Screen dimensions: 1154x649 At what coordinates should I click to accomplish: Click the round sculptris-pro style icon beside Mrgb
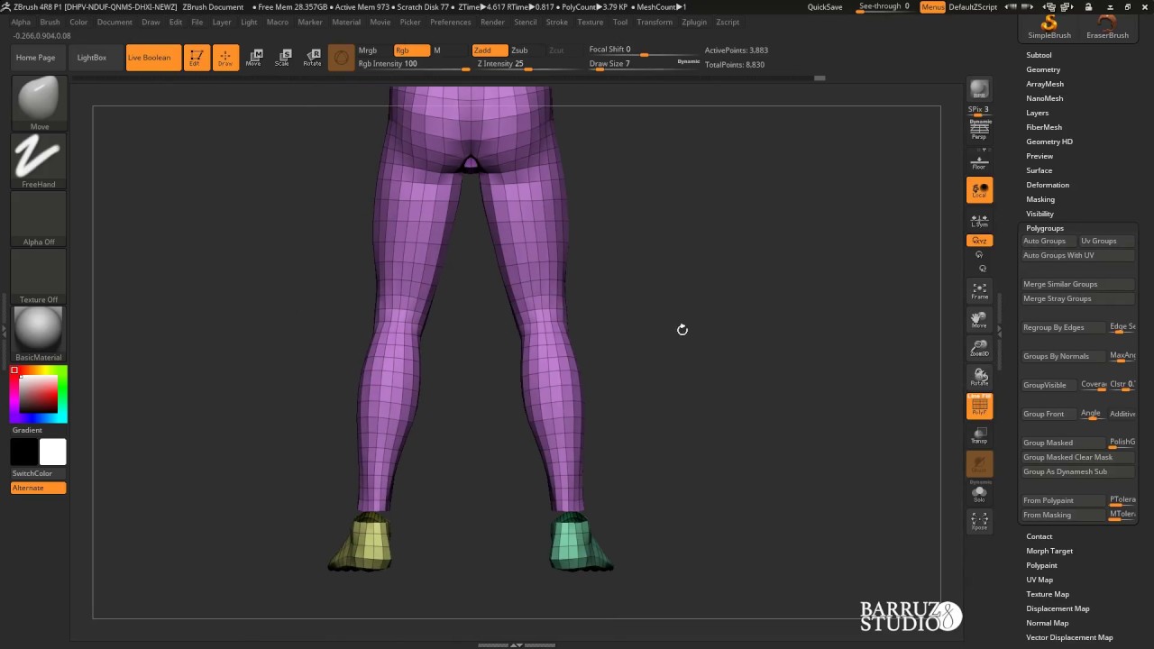point(341,58)
